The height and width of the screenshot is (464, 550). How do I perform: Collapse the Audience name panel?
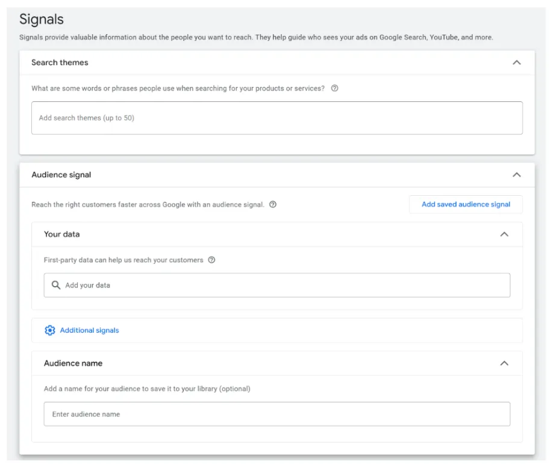click(504, 363)
